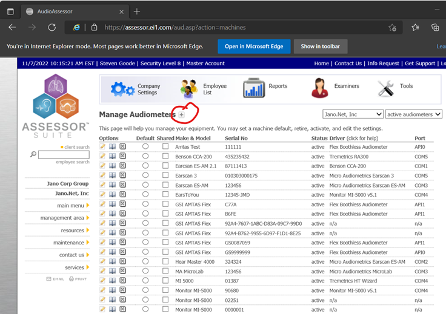
Task: Check Shared box for Earscan 3
Action: [165, 175]
